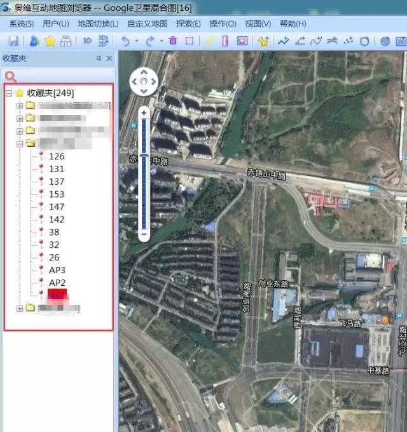This screenshot has height=432, width=407.
Task: Select the curved path drawing tool
Action: tap(315, 41)
